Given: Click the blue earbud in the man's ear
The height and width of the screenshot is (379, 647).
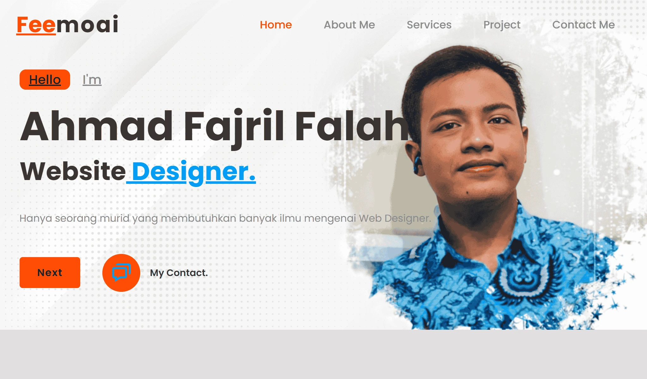Looking at the screenshot, I should click(416, 164).
